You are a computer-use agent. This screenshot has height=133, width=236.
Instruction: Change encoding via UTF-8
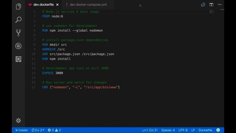click(183, 130)
